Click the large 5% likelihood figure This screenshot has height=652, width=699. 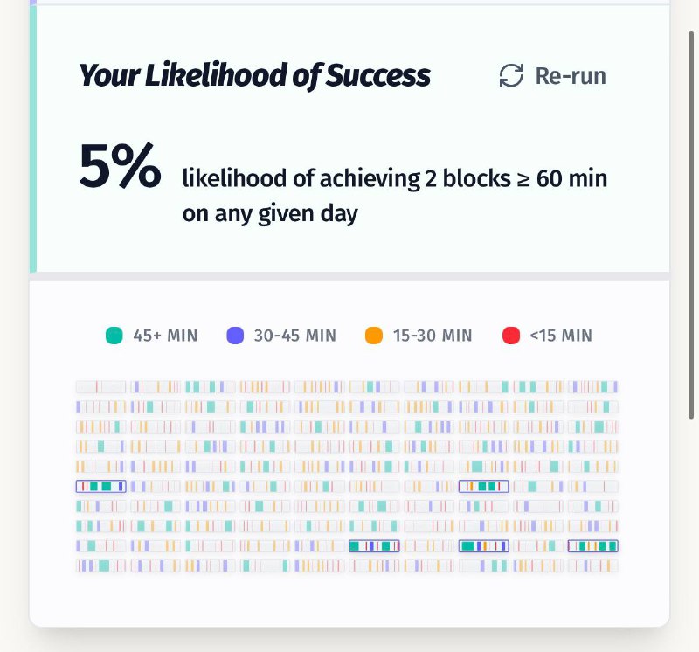coord(120,166)
